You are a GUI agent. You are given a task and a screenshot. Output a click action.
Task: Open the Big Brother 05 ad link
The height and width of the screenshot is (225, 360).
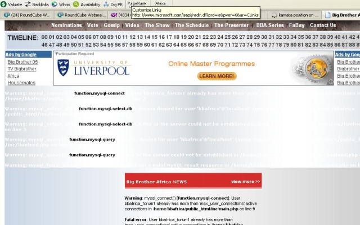click(x=22, y=62)
